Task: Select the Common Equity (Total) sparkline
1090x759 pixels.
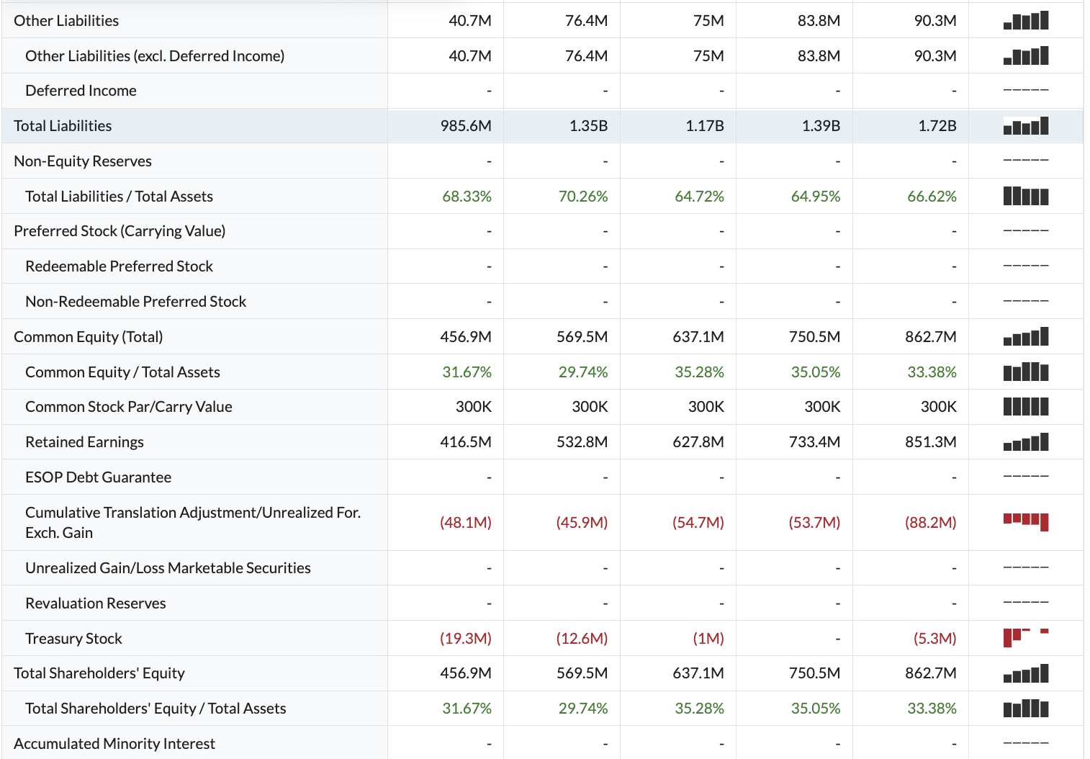Action: pos(1025,336)
